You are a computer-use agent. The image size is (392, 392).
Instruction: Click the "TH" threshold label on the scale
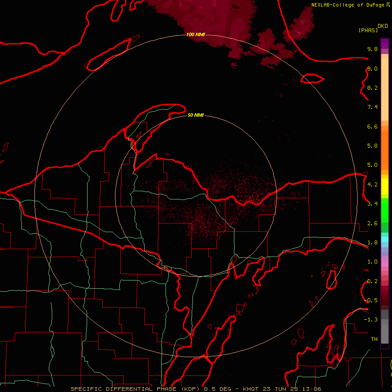[374, 339]
